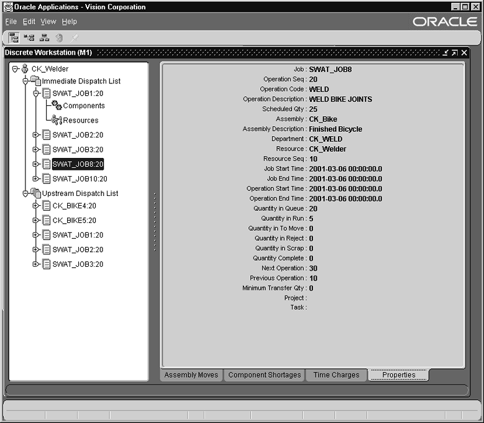Collapse the CK_Welder root node
484x423 pixels.
(x=15, y=68)
